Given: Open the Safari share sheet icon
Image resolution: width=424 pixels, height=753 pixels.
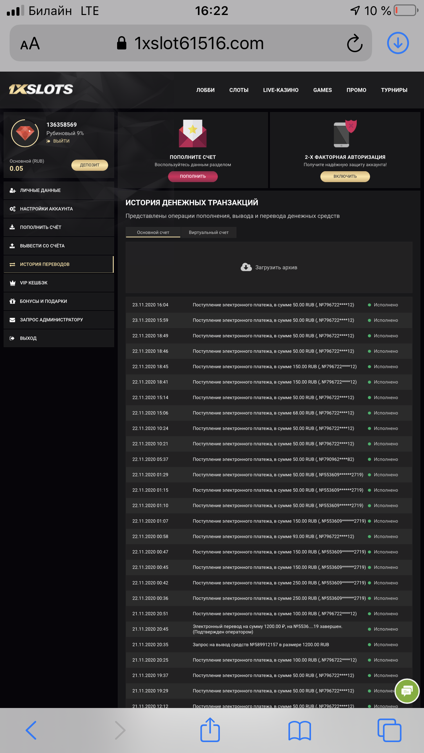Looking at the screenshot, I should [210, 729].
